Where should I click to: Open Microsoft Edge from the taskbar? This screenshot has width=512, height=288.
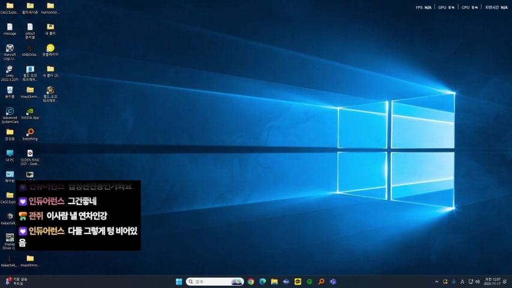tap(262, 281)
